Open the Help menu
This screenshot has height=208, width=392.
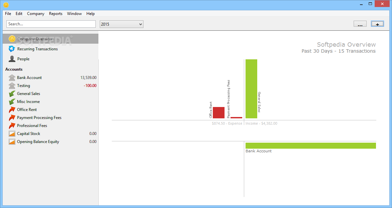pos(90,13)
